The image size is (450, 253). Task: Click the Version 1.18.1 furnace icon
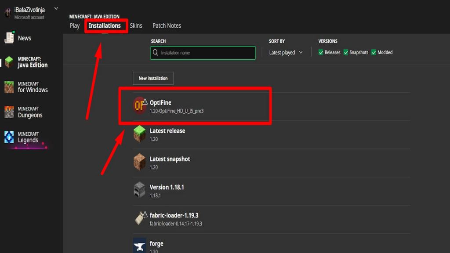coord(139,190)
